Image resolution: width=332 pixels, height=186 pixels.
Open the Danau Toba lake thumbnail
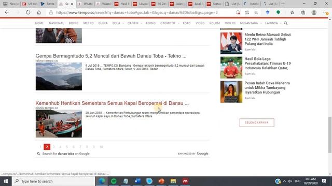coord(59,76)
